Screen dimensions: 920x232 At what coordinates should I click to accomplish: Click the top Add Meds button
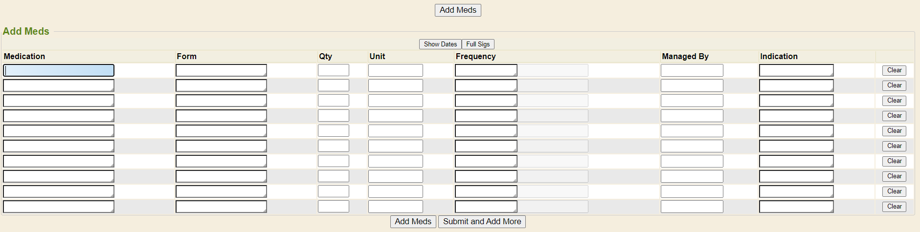click(x=458, y=10)
